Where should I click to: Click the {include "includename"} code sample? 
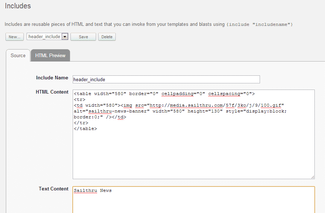coord(260,24)
